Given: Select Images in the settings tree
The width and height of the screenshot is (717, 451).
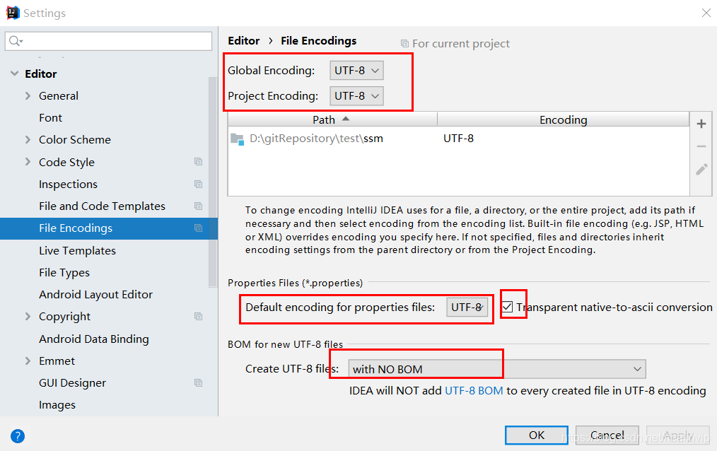Looking at the screenshot, I should (x=57, y=405).
